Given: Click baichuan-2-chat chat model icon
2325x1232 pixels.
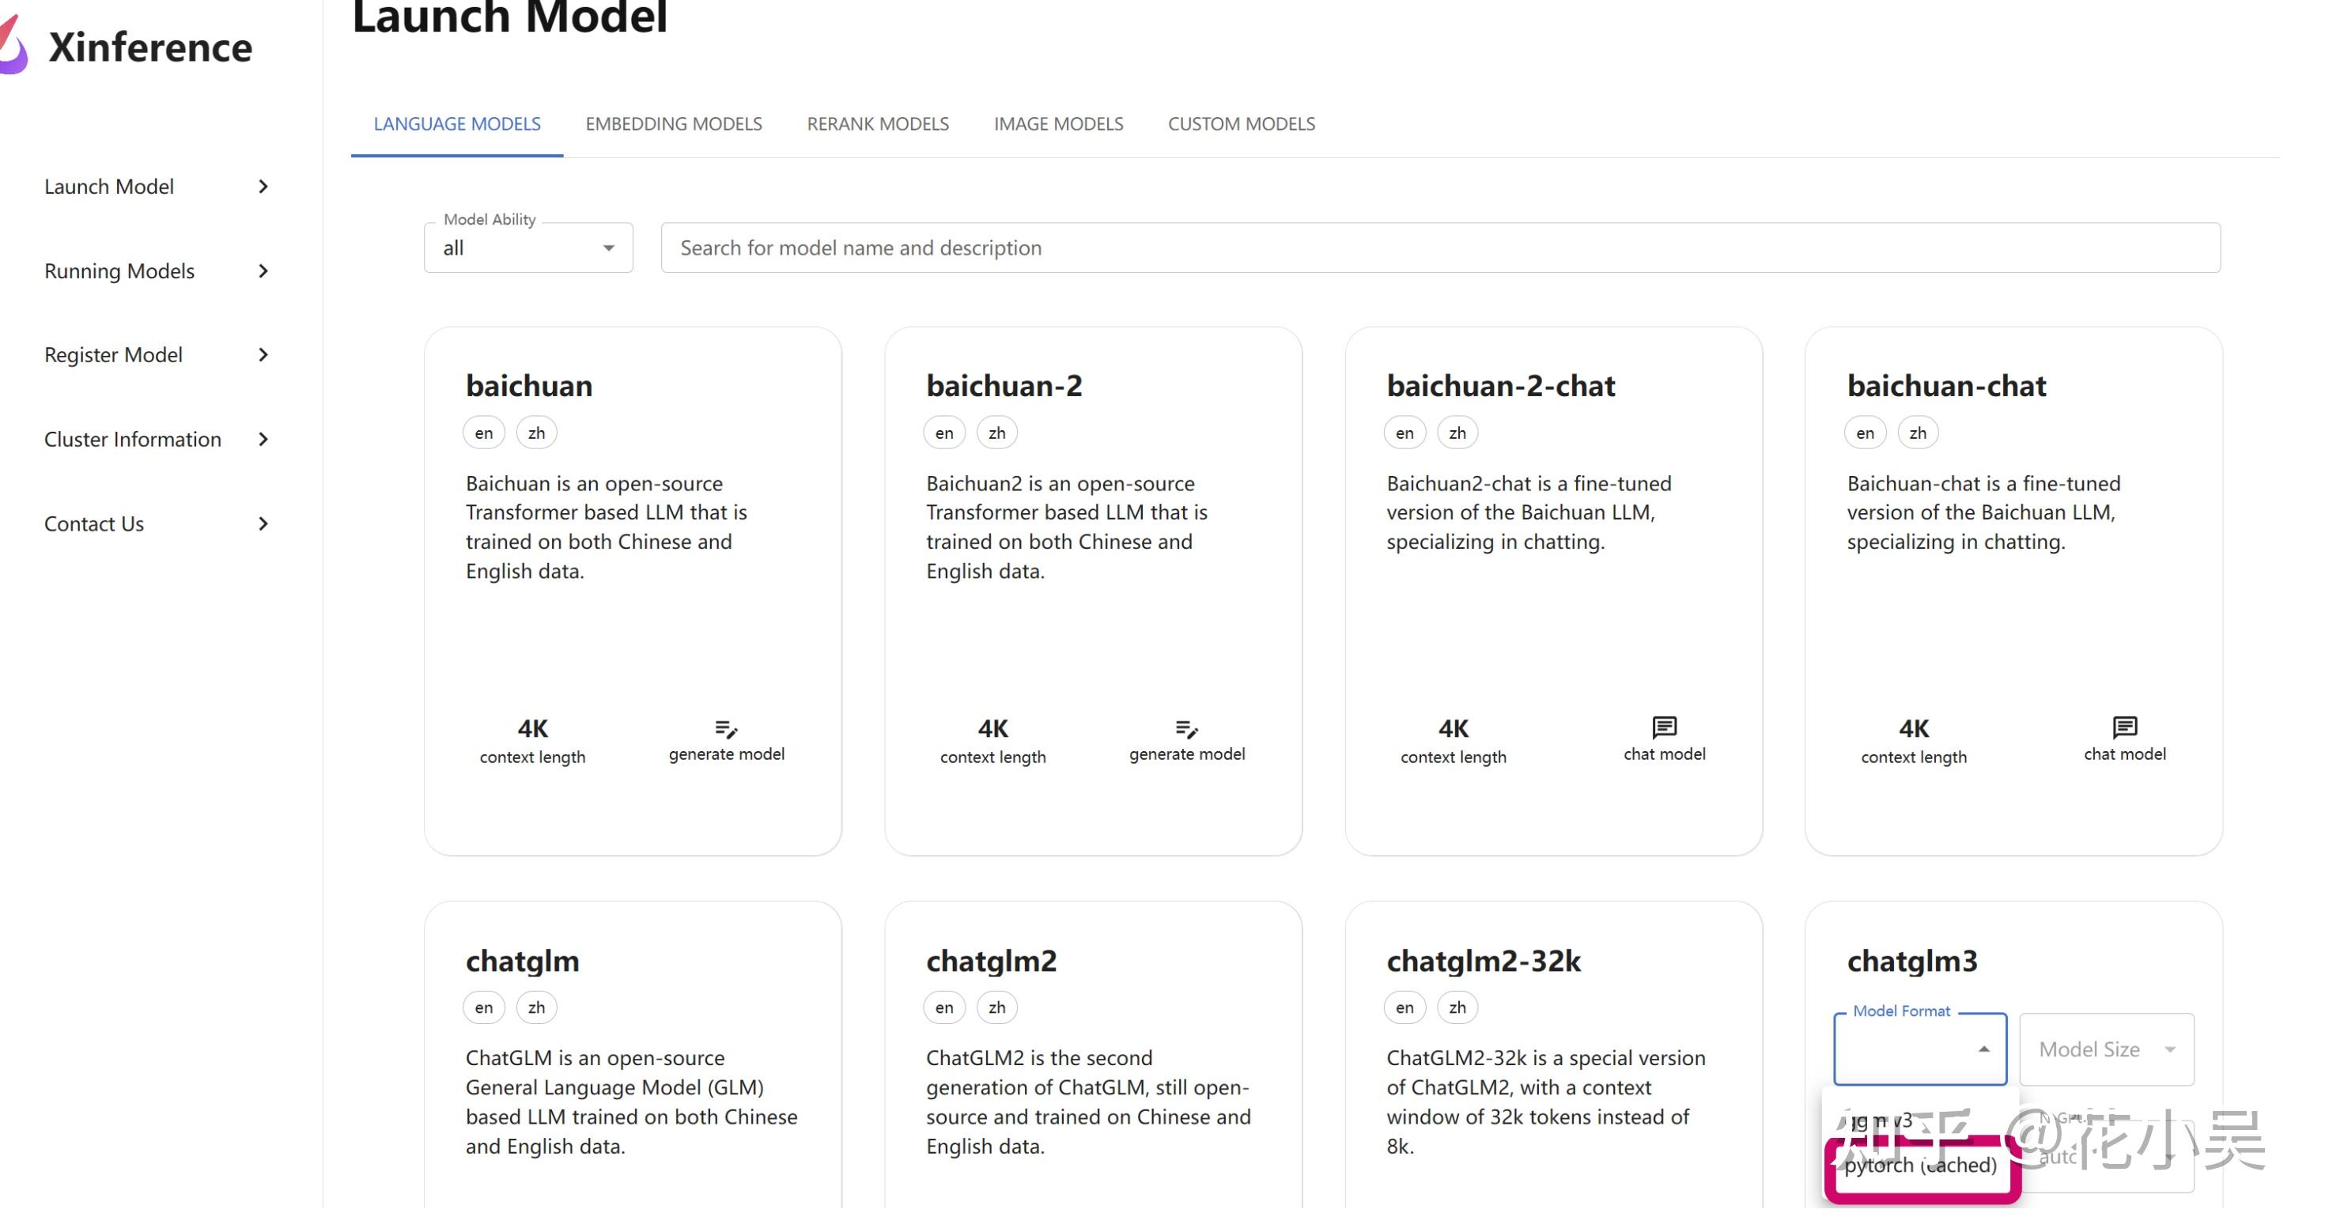Looking at the screenshot, I should (1665, 727).
